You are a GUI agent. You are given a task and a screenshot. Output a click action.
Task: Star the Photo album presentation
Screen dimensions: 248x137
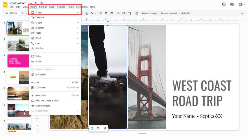31,3
